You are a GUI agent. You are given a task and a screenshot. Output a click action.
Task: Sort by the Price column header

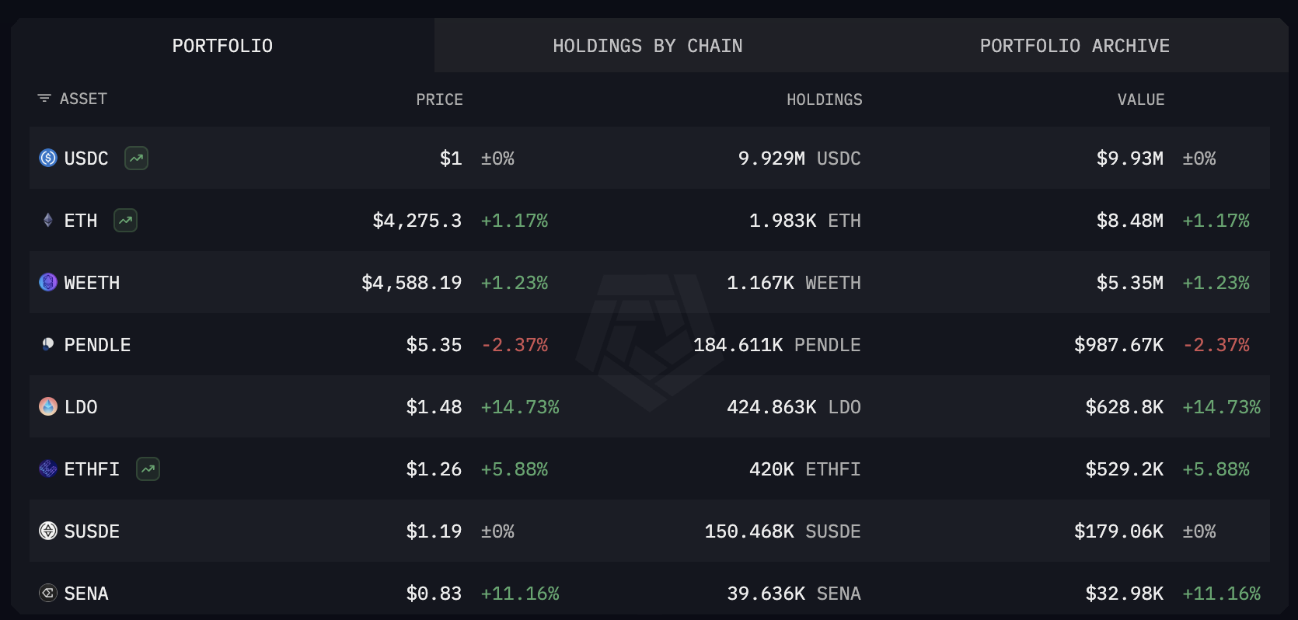point(439,99)
